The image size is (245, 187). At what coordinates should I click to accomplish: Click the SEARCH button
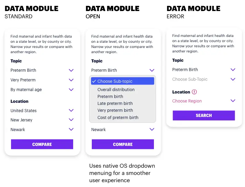204,116
